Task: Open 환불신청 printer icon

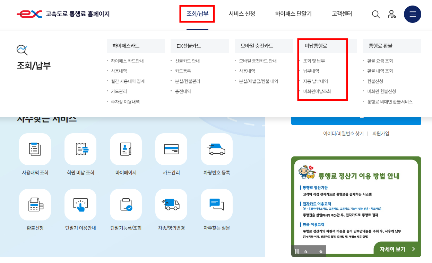Action: (35, 205)
